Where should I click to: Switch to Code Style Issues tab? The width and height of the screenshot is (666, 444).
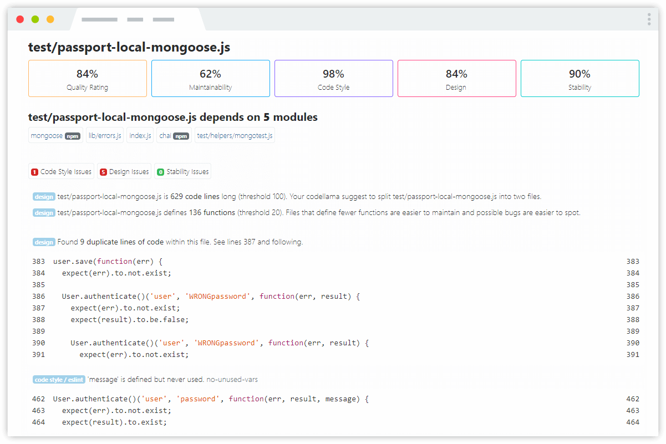(62, 172)
